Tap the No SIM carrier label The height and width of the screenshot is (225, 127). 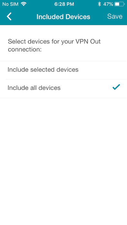tap(10, 4)
